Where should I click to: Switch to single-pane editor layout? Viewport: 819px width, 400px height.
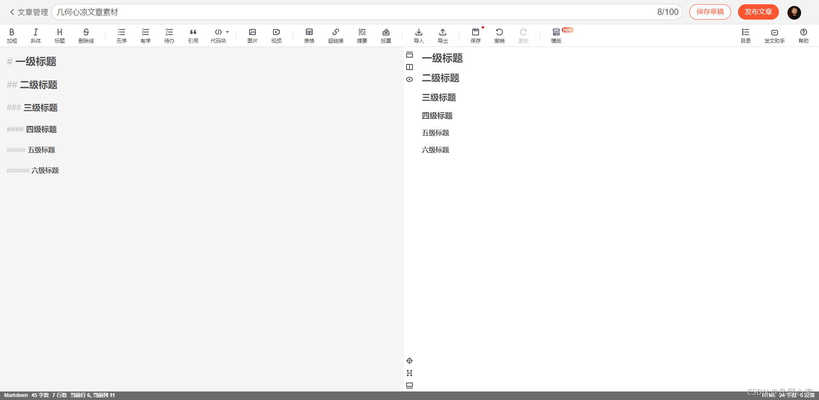(x=409, y=55)
